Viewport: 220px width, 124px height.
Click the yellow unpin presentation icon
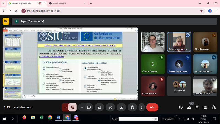(6, 21)
